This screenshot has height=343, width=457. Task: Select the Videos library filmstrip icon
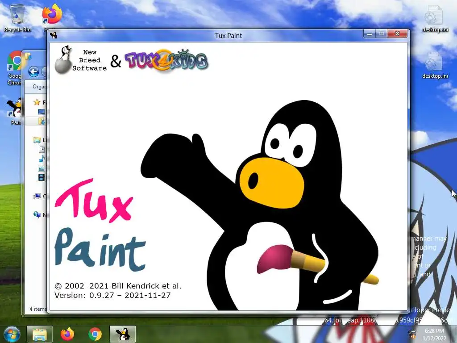[42, 177]
